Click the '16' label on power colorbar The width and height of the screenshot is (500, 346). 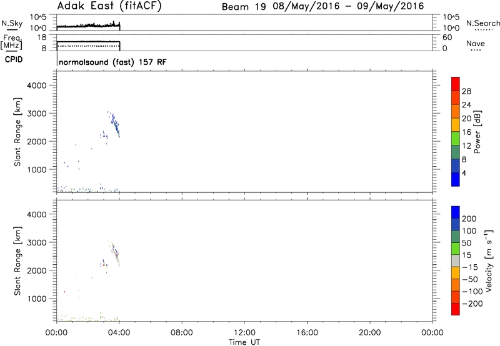tap(466, 132)
